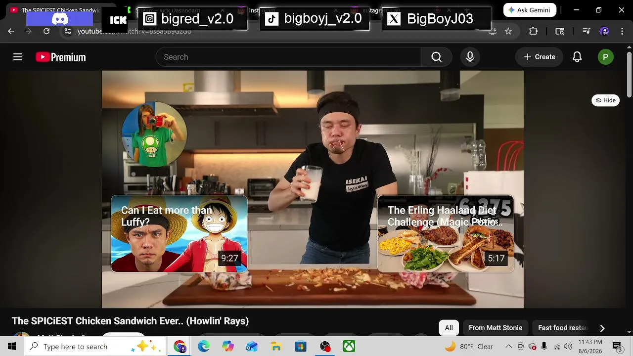Open the taskbar microphone tray icon
The width and height of the screenshot is (633, 356).
(x=544, y=347)
